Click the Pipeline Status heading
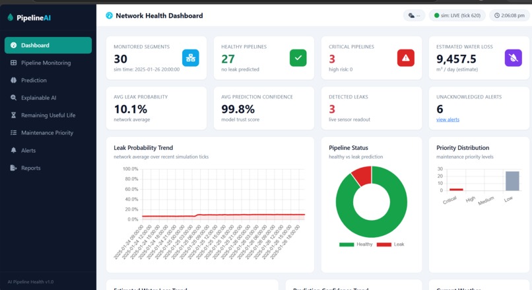This screenshot has height=290, width=532. point(349,148)
